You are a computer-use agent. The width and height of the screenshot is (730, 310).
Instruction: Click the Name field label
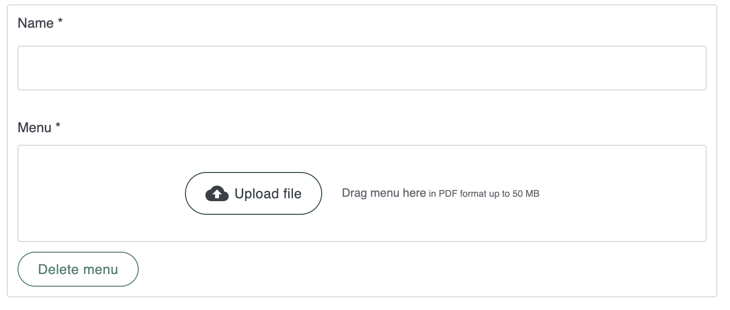pos(36,23)
